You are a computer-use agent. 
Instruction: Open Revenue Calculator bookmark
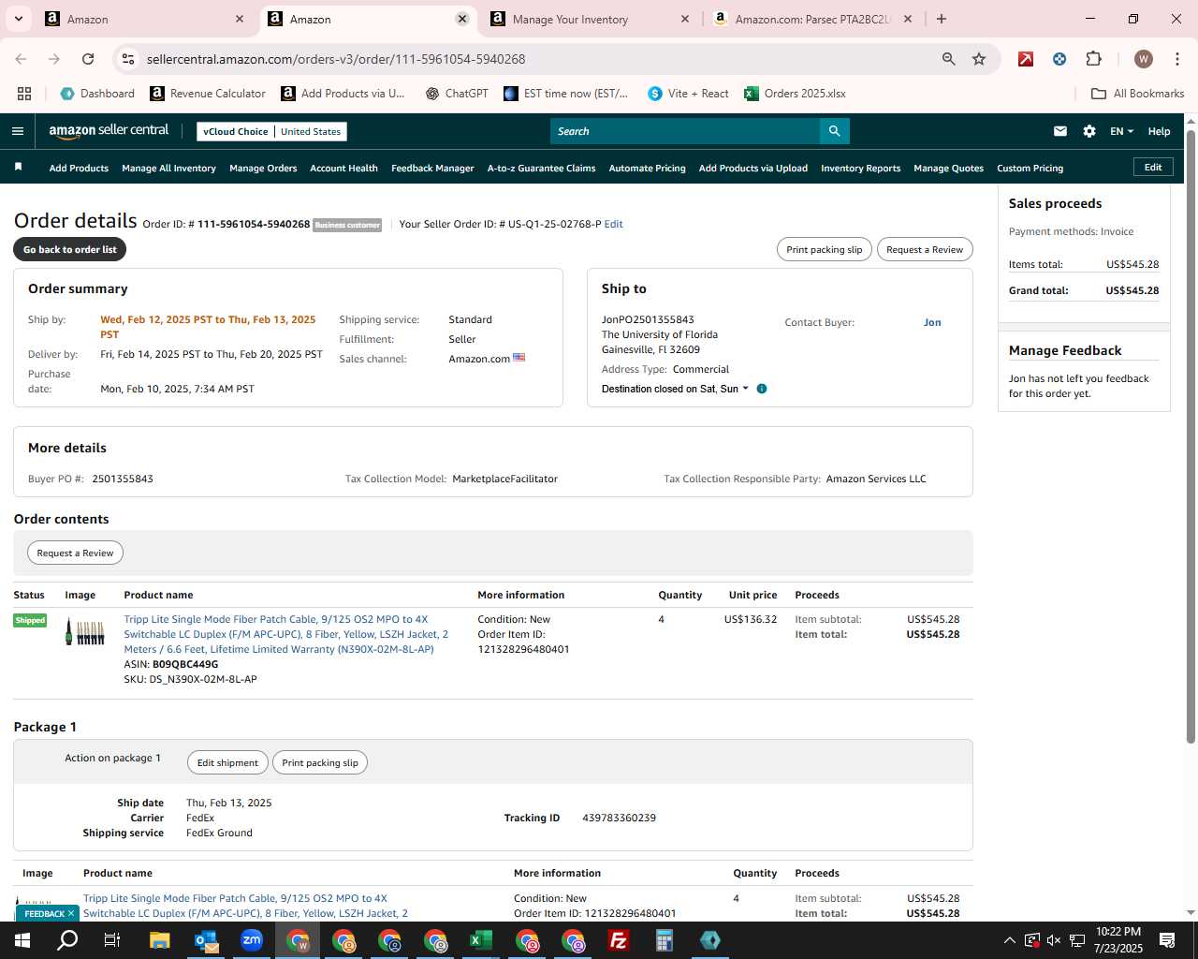click(x=208, y=94)
